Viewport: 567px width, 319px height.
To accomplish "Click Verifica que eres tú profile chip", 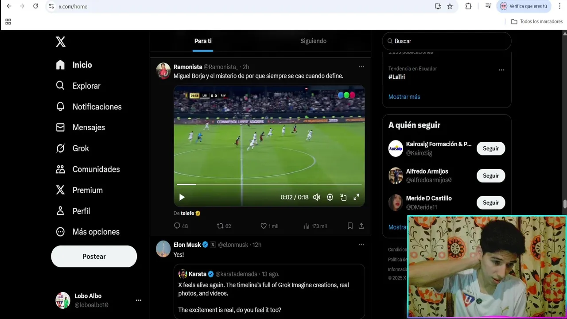I will pos(523,6).
